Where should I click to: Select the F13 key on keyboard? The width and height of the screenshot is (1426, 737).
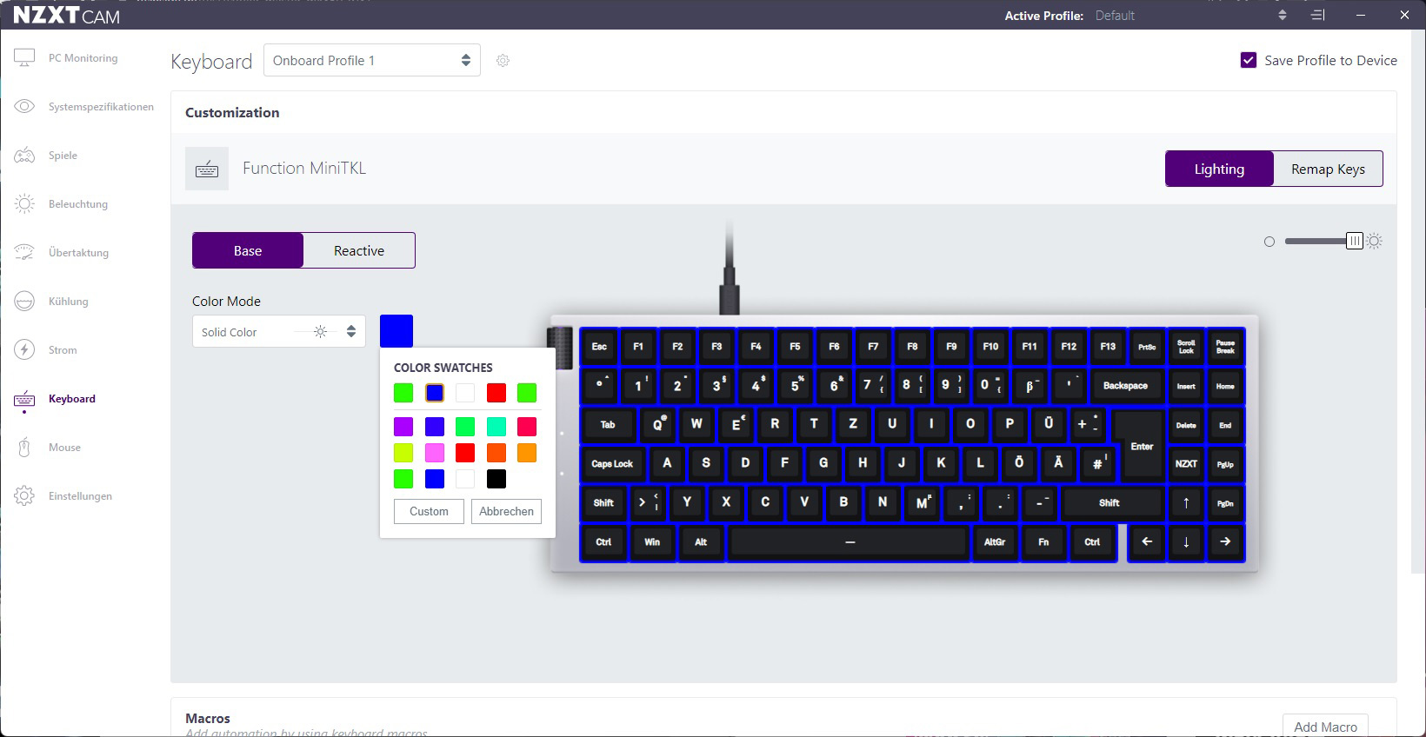point(1108,347)
